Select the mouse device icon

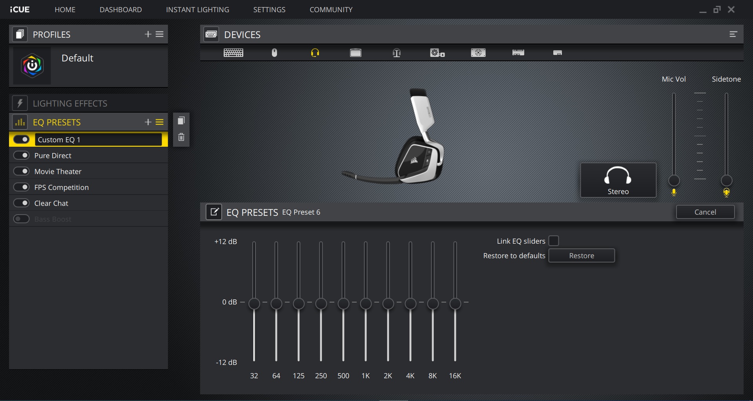(274, 53)
